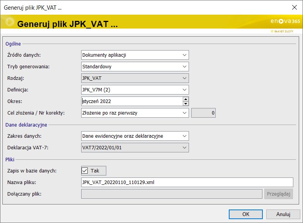Screen dimensions: 303x223
Task: Expand the Zakres danych dropdown
Action: click(x=184, y=136)
